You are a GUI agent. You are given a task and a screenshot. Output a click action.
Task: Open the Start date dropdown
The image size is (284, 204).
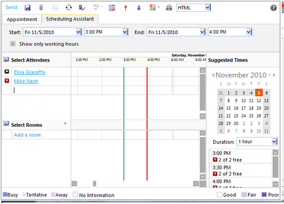(79, 32)
